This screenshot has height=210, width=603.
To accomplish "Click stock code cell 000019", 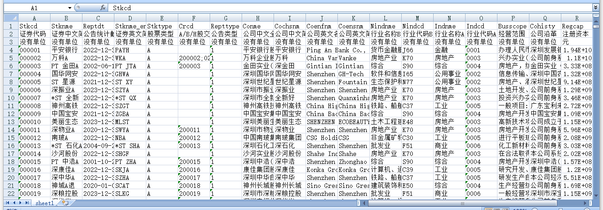I will click(x=34, y=193).
